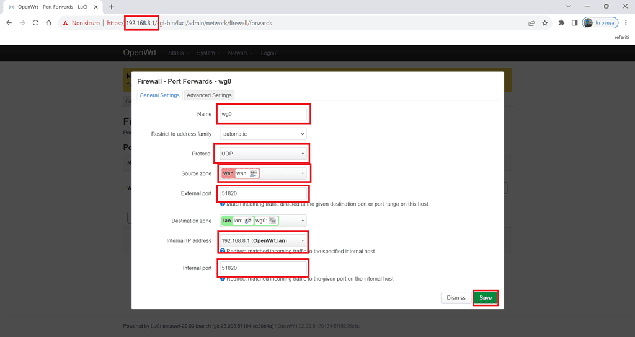This screenshot has height=337, width=635.
Task: Open the Source zone dropdown
Action: (x=264, y=173)
